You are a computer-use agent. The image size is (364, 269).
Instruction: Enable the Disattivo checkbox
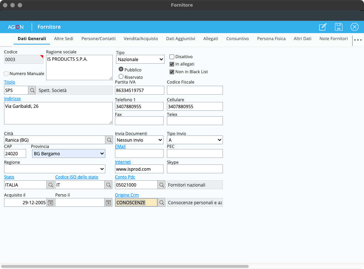[172, 57]
